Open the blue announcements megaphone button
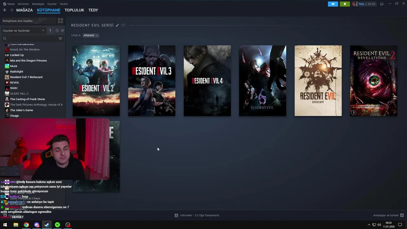The width and height of the screenshot is (407, 229). pyautogui.click(x=333, y=4)
